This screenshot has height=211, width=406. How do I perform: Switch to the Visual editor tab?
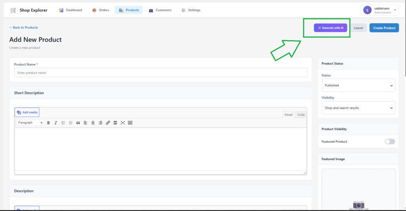(x=288, y=115)
